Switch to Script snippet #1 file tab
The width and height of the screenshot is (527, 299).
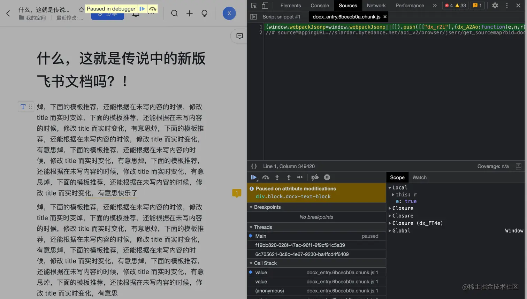tap(281, 17)
